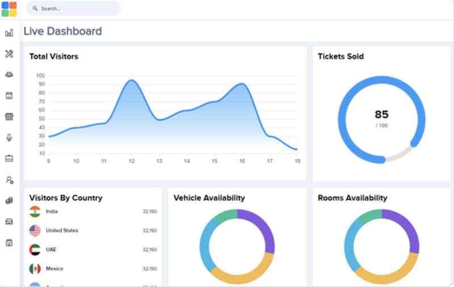454x287 pixels.
Task: Click the building icon at bottom of sidebar
Action: coord(9,243)
